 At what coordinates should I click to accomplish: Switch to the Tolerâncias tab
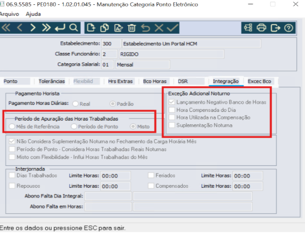pyautogui.click(x=52, y=81)
